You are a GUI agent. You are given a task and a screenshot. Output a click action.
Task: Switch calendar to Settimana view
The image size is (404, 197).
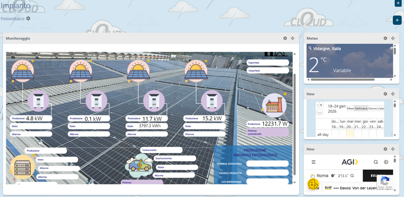[361, 108]
